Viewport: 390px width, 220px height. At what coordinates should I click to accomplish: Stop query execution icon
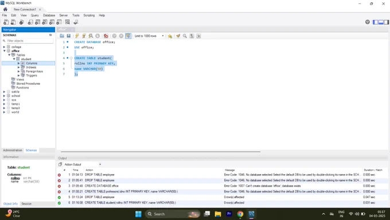(x=97, y=36)
